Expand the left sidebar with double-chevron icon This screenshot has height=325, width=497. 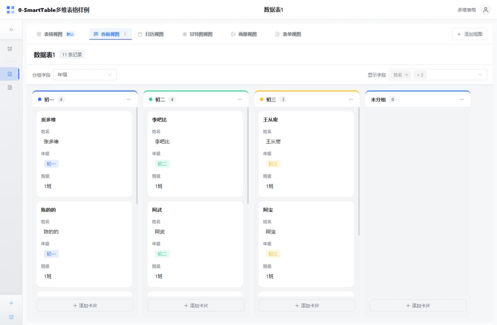[11, 30]
